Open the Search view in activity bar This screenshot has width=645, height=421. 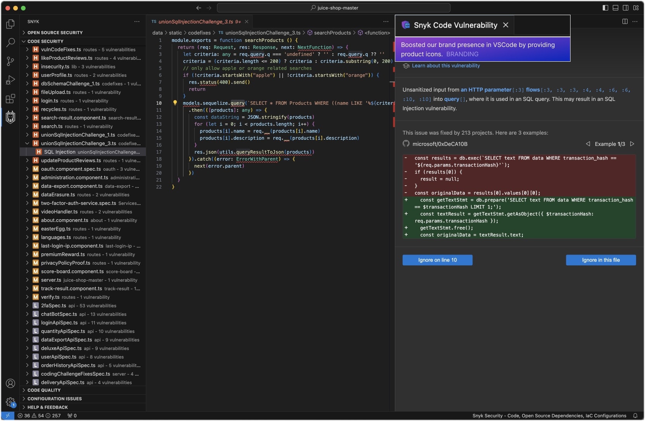point(10,42)
